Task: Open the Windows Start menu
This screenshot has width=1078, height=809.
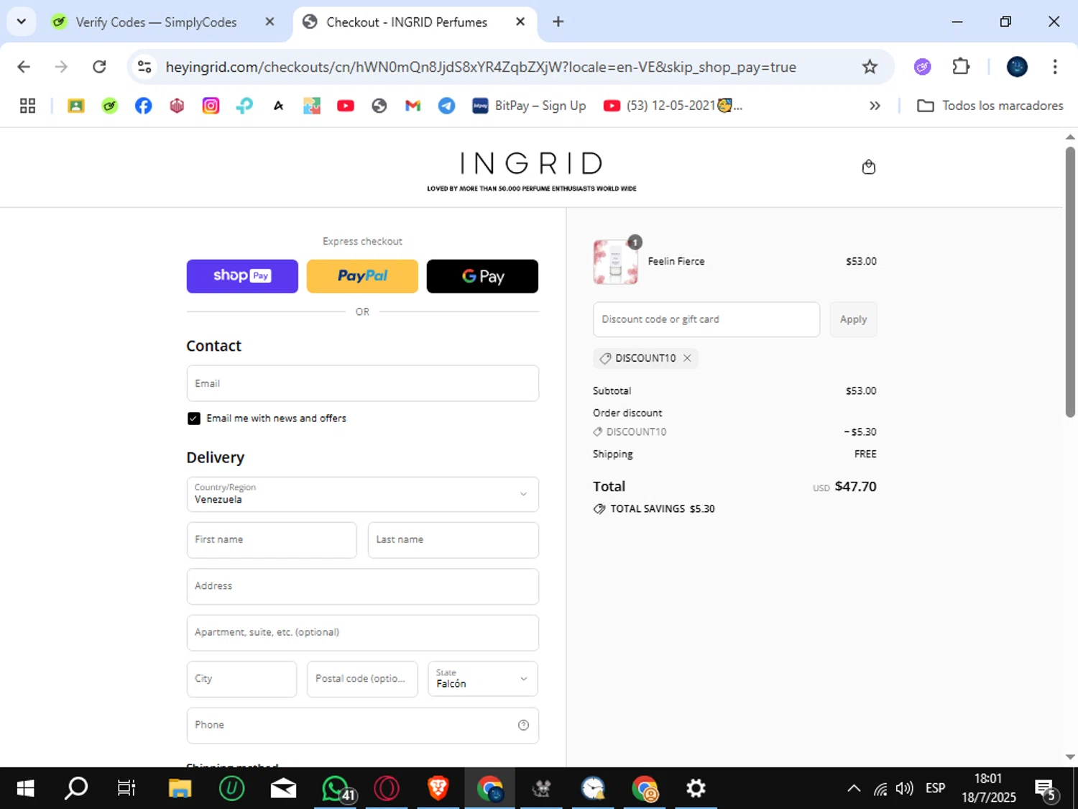Action: [x=25, y=789]
